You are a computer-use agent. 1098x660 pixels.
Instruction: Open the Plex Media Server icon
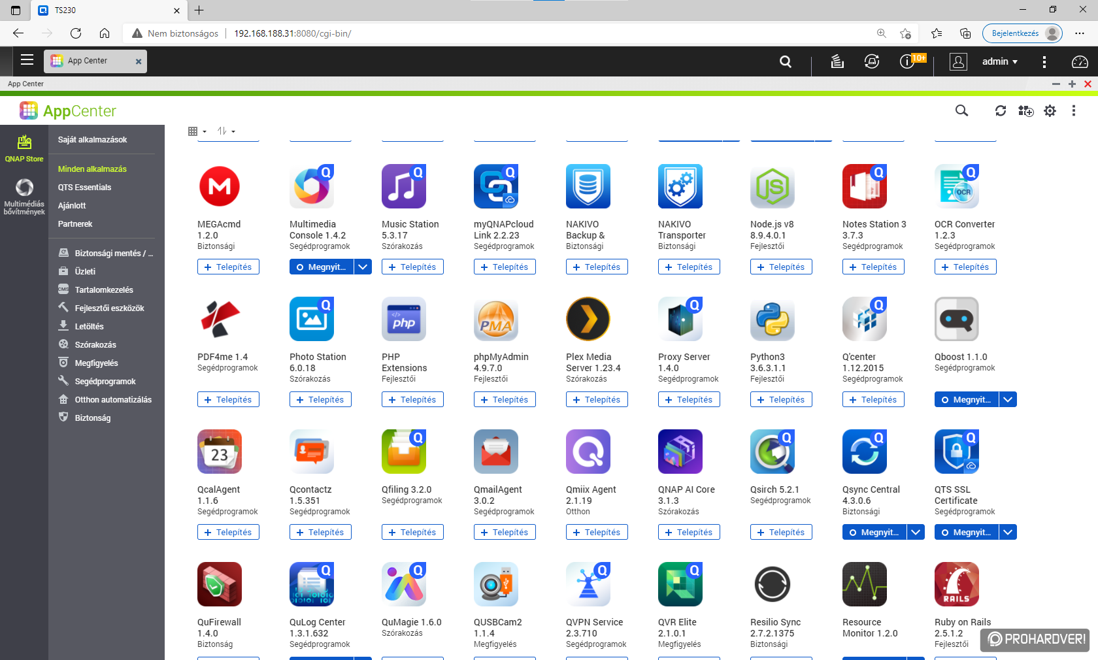point(588,319)
